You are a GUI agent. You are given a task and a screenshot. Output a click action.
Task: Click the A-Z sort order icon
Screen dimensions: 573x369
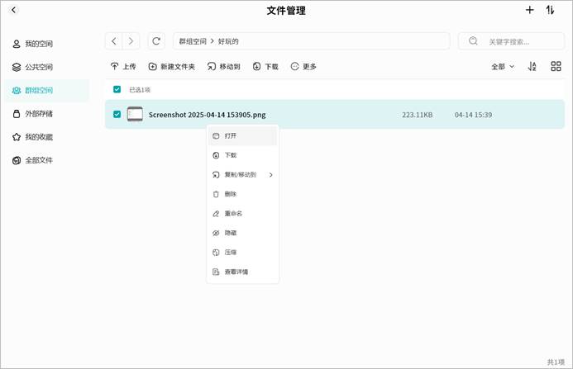[532, 66]
